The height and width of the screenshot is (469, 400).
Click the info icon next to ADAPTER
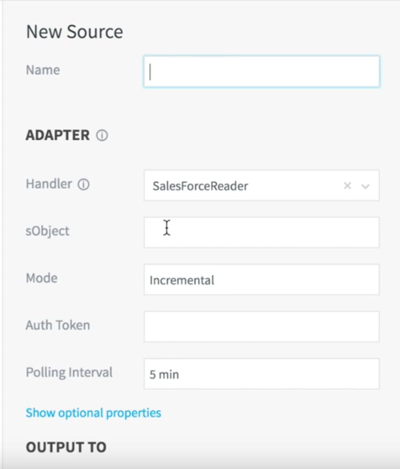click(102, 135)
